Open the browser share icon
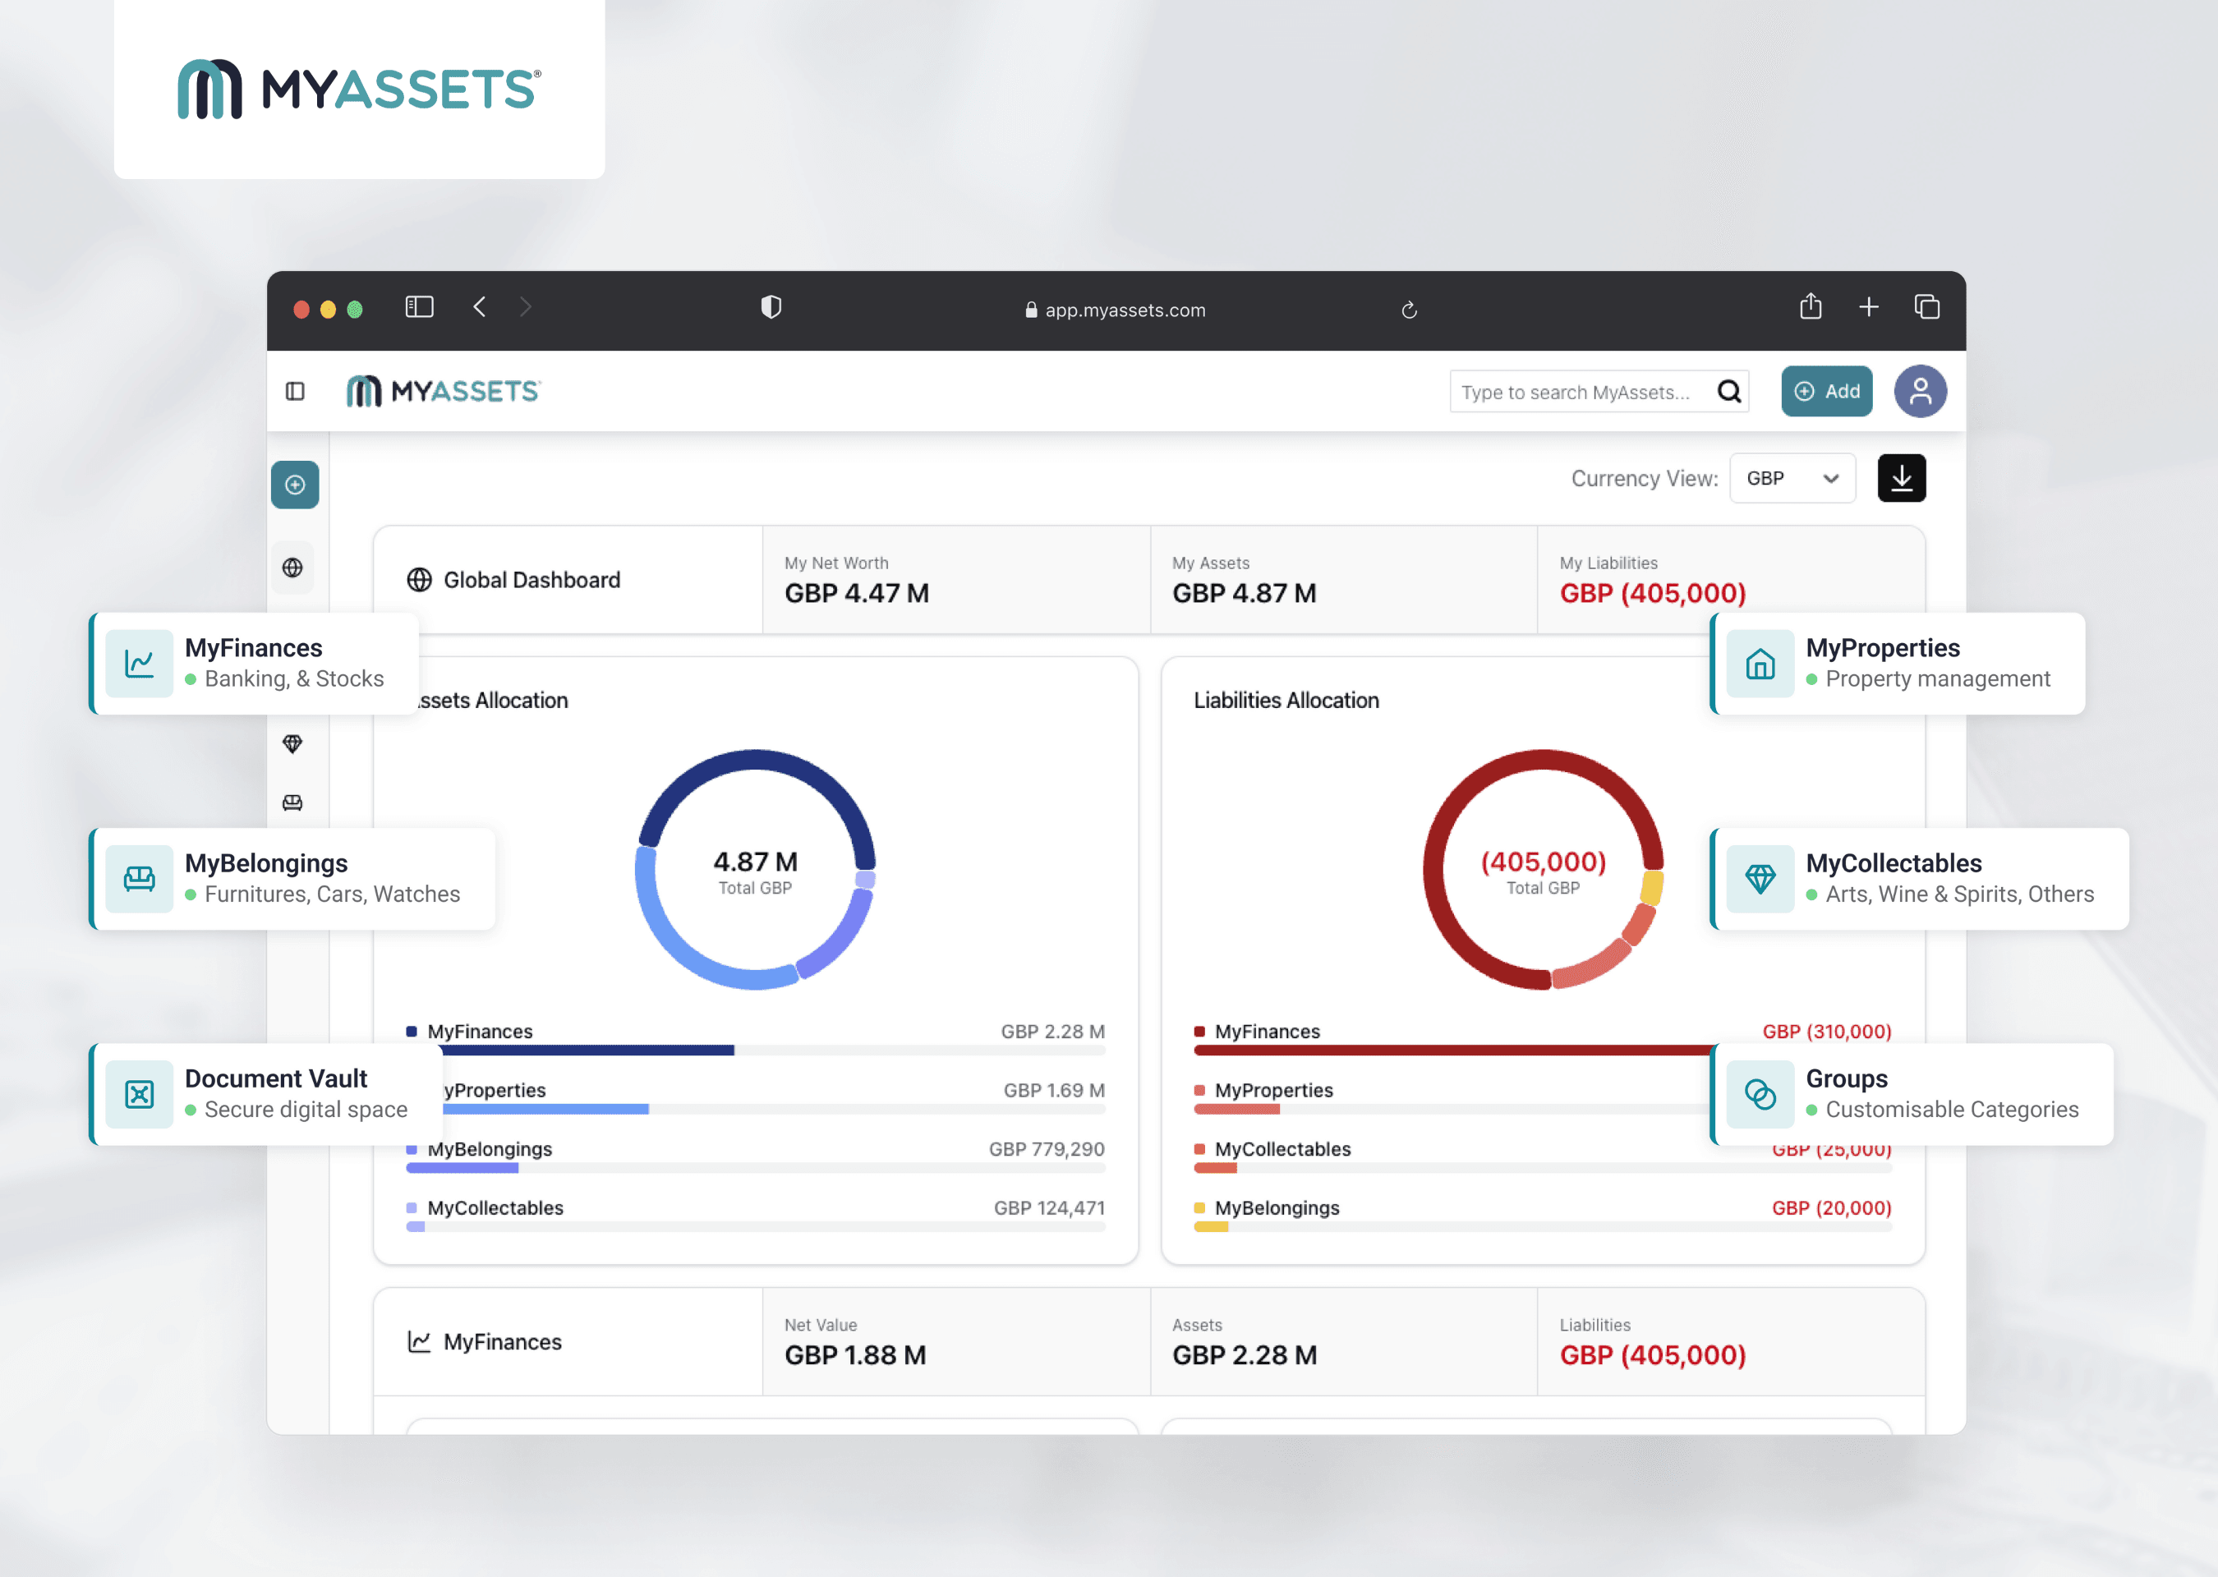Viewport: 2218px width, 1577px height. pos(1811,306)
